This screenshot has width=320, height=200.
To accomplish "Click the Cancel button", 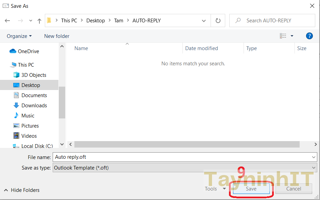I will [x=294, y=189].
